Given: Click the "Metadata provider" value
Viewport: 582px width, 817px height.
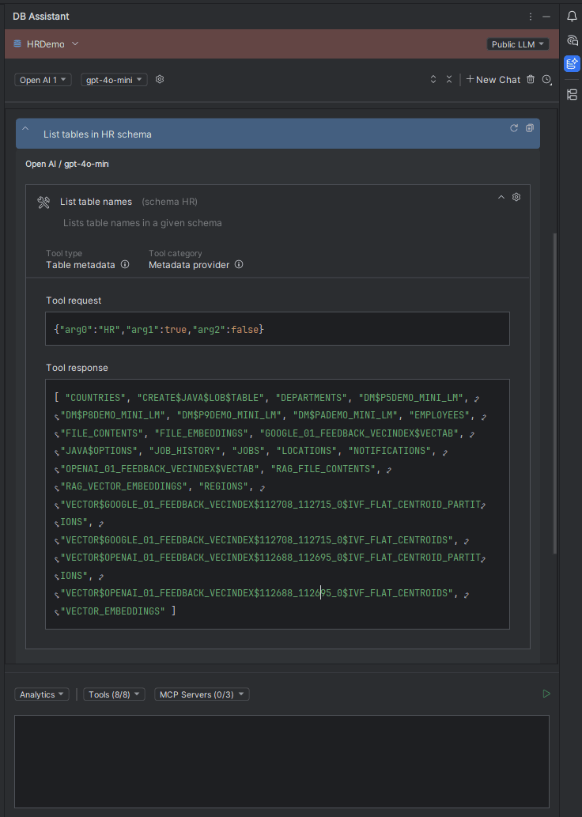Looking at the screenshot, I should point(189,265).
